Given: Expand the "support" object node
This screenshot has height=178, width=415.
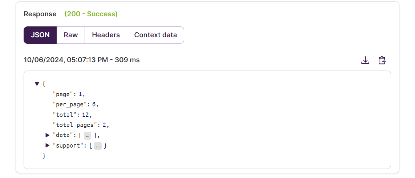Looking at the screenshot, I should (x=48, y=145).
